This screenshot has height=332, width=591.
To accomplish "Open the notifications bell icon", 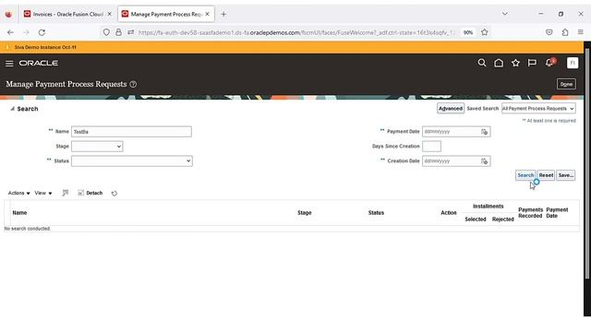I will point(549,63).
